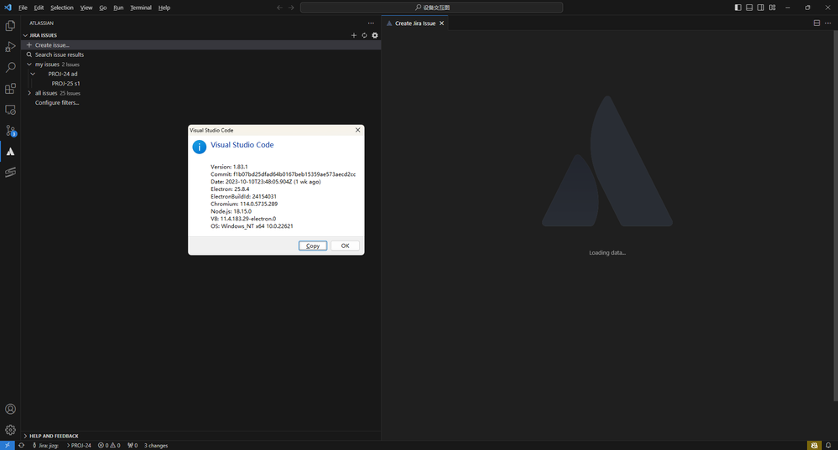
Task: Open the Selection menu
Action: click(x=62, y=8)
